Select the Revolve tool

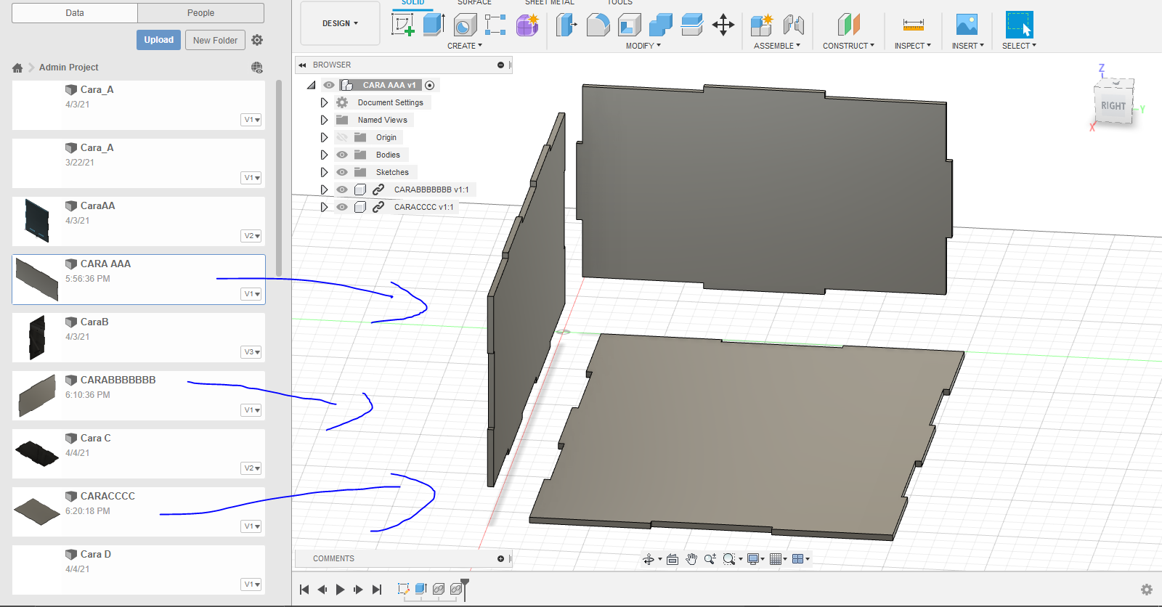point(465,25)
